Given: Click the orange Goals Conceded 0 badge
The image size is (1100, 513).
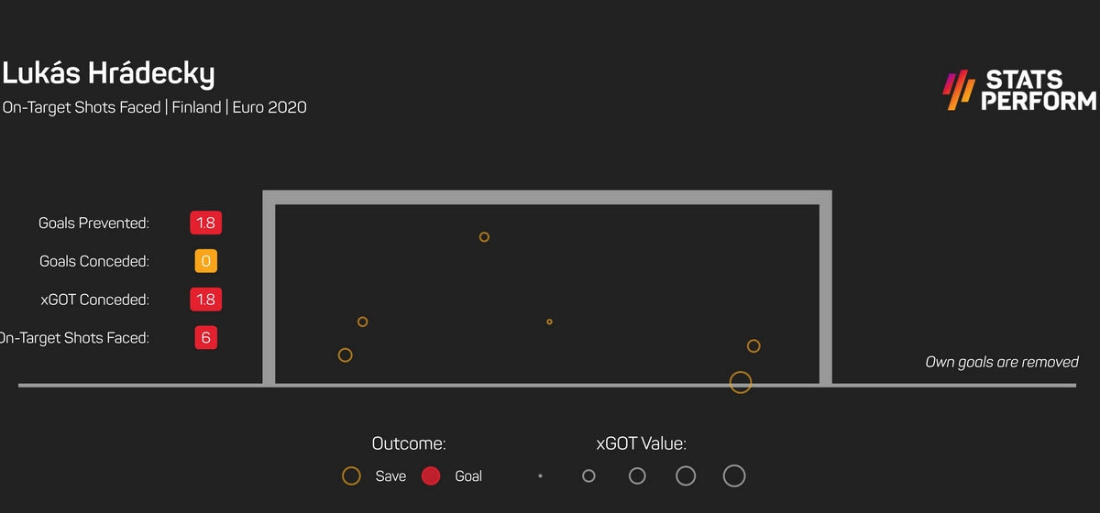Looking at the screenshot, I should pos(206,261).
